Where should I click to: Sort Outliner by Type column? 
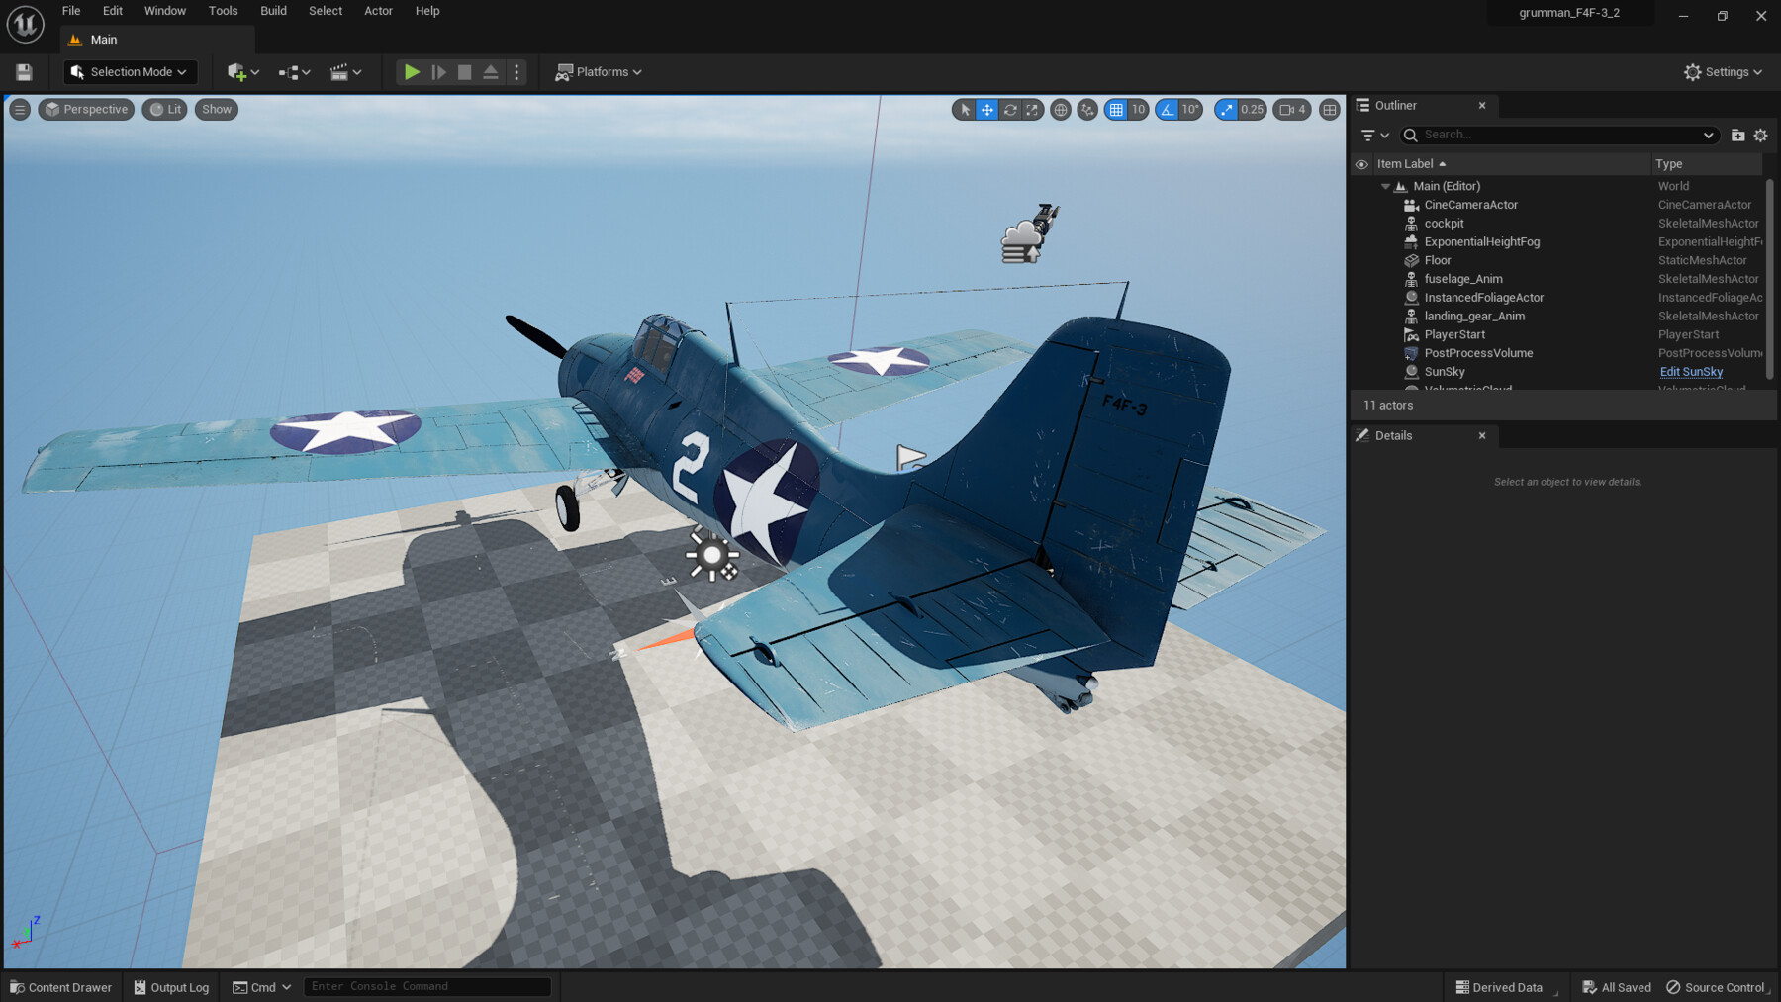[x=1707, y=164]
